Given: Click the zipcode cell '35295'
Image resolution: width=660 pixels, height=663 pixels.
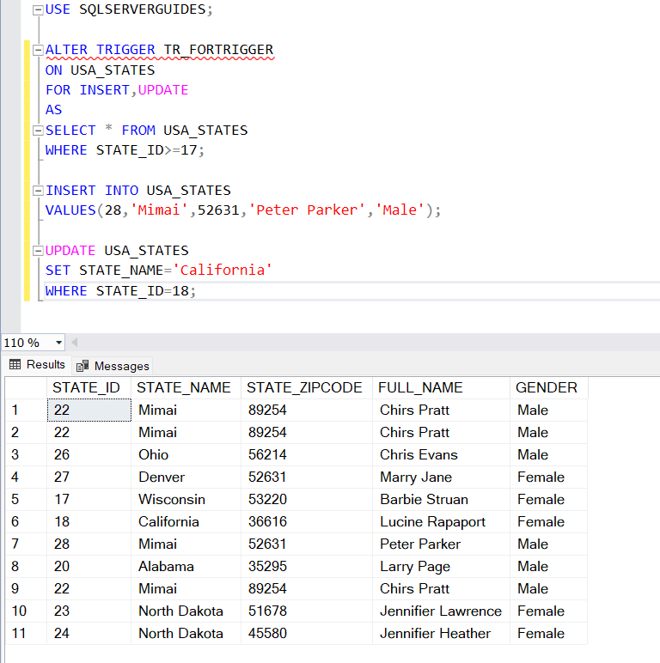Looking at the screenshot, I should pyautogui.click(x=307, y=567).
